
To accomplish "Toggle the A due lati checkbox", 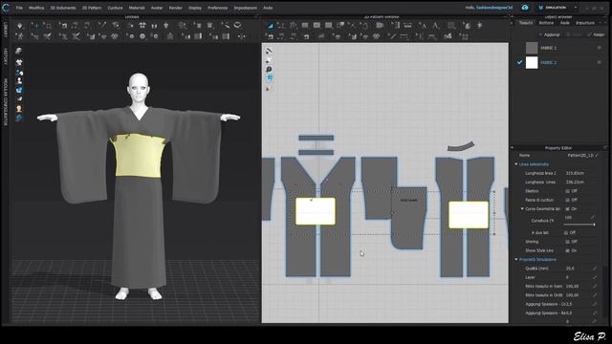I will point(567,233).
